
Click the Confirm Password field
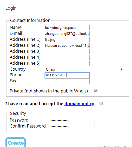(72, 126)
